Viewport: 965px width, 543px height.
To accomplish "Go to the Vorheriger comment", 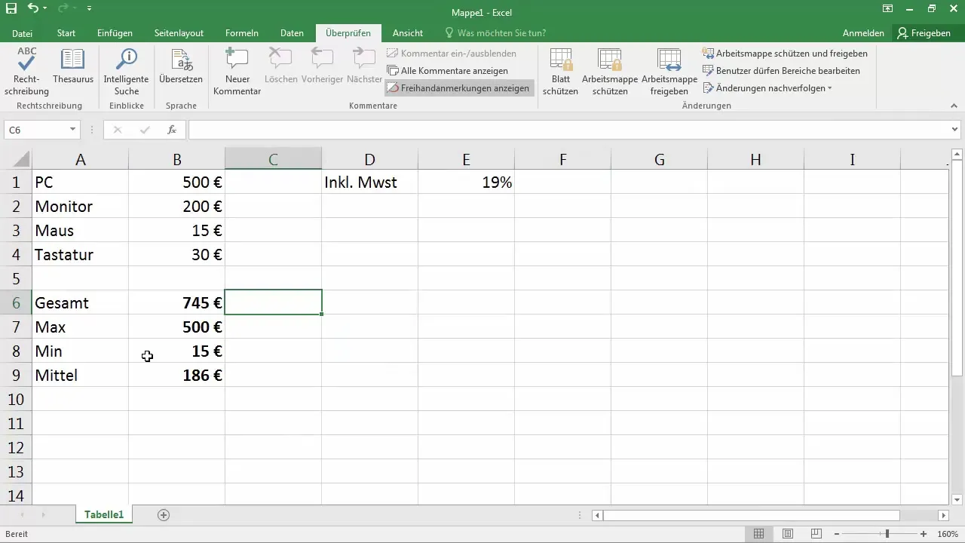I will (322, 66).
